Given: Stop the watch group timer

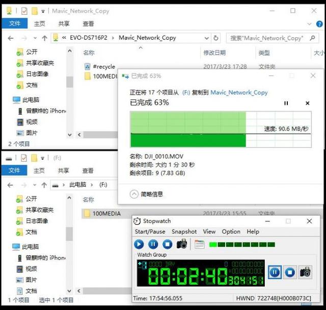Looking at the screenshot, I should [290, 272].
